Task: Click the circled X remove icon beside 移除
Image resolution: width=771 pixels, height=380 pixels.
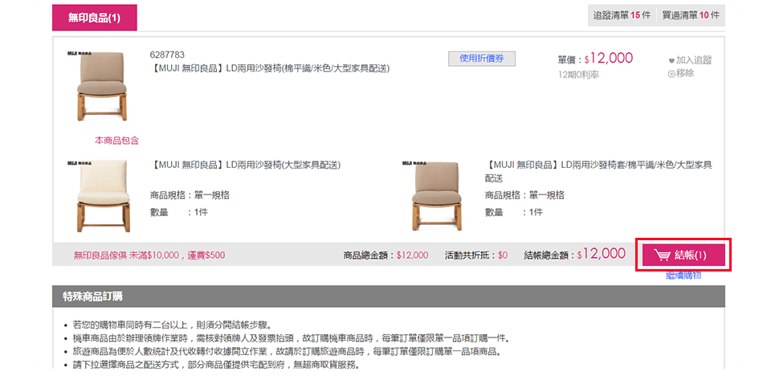Action: (671, 74)
